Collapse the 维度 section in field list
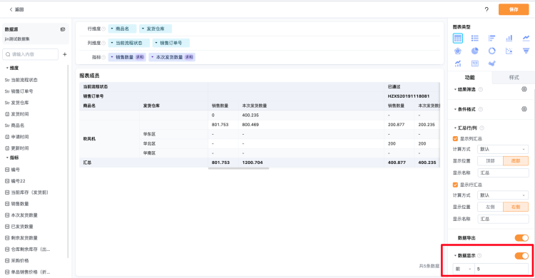535x278 pixels. (x=7, y=68)
